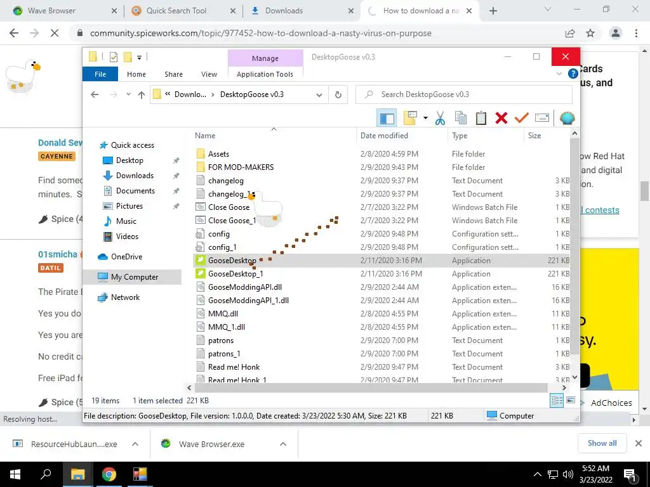650x487 pixels.
Task: Click the Copy icon in Explorer toolbar
Action: pyautogui.click(x=461, y=119)
